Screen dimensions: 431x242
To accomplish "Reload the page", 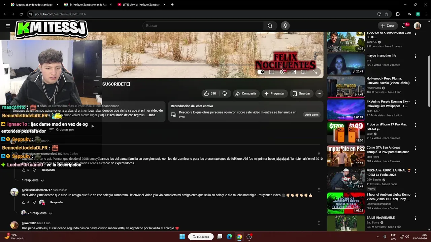I will click(x=21, y=14).
